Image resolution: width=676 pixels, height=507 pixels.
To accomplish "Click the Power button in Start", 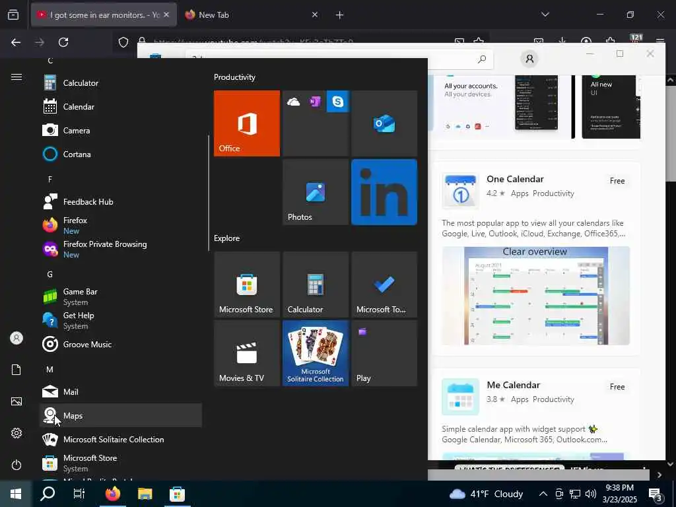I will 17,465.
